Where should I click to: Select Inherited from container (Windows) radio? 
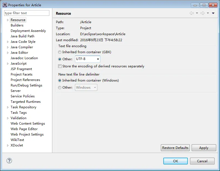[x=60, y=80]
